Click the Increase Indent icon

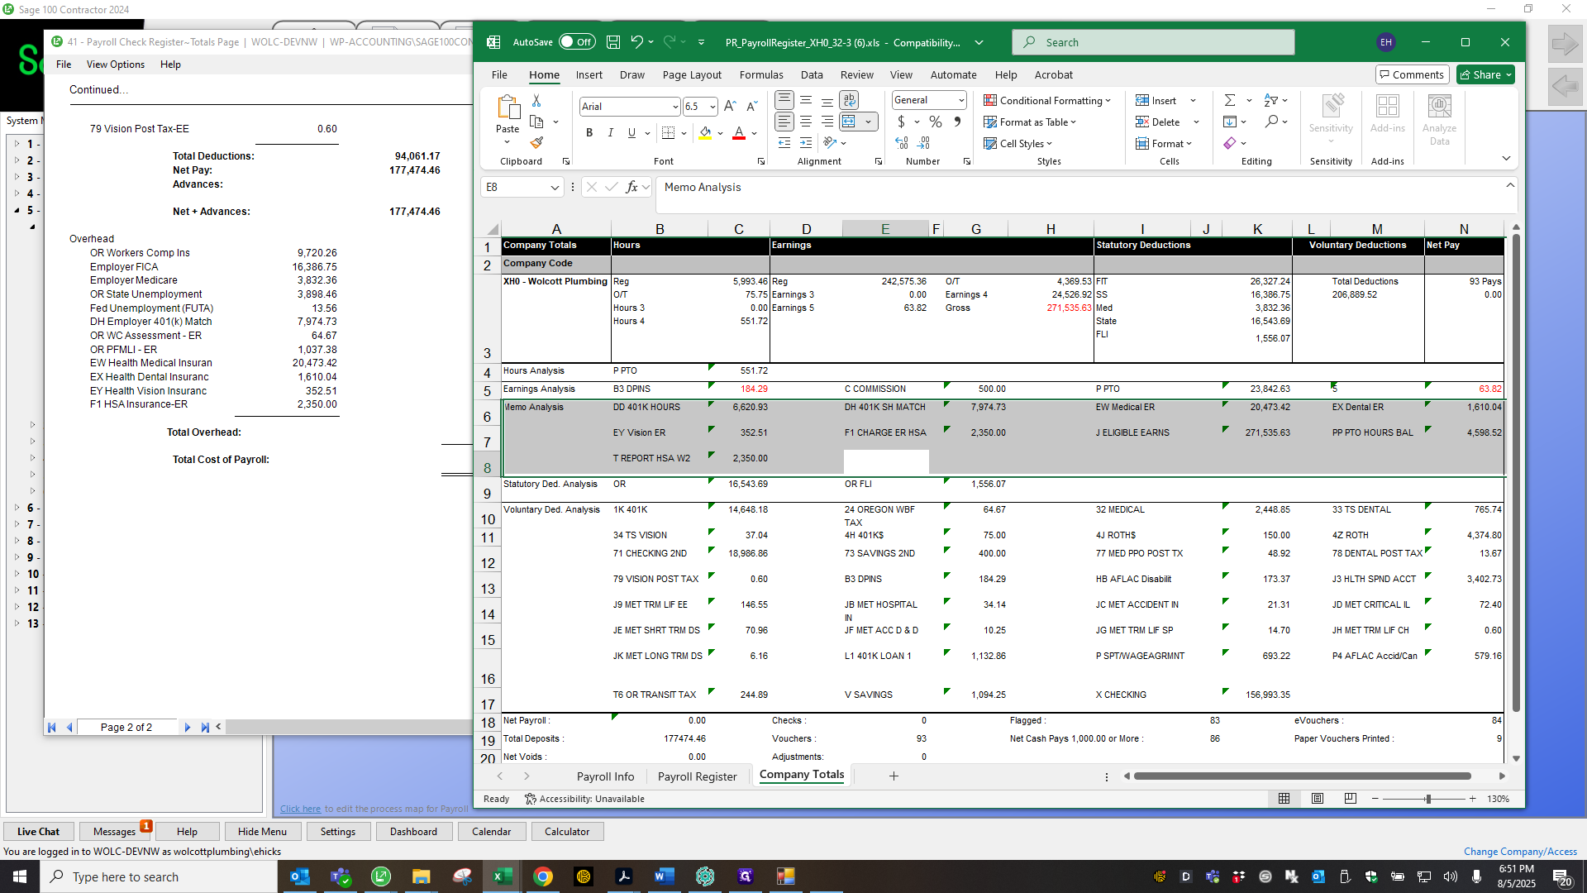806,143
